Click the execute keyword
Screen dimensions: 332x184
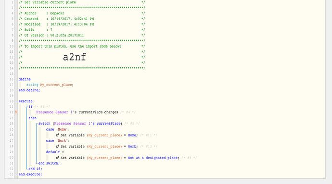[26, 101]
